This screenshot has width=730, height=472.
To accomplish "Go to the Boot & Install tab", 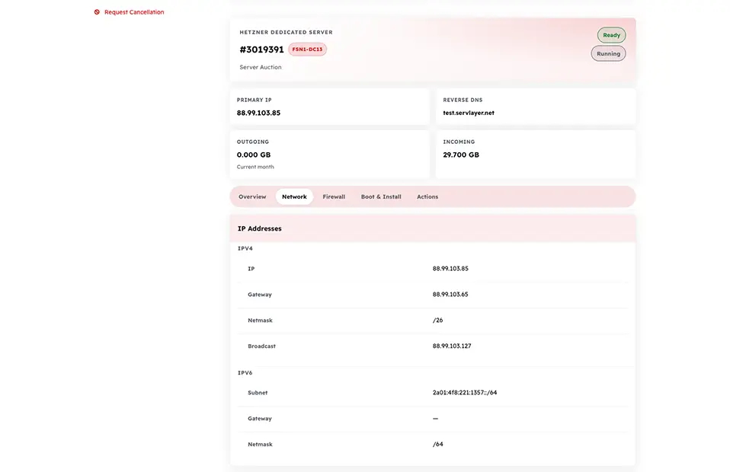I will [381, 196].
